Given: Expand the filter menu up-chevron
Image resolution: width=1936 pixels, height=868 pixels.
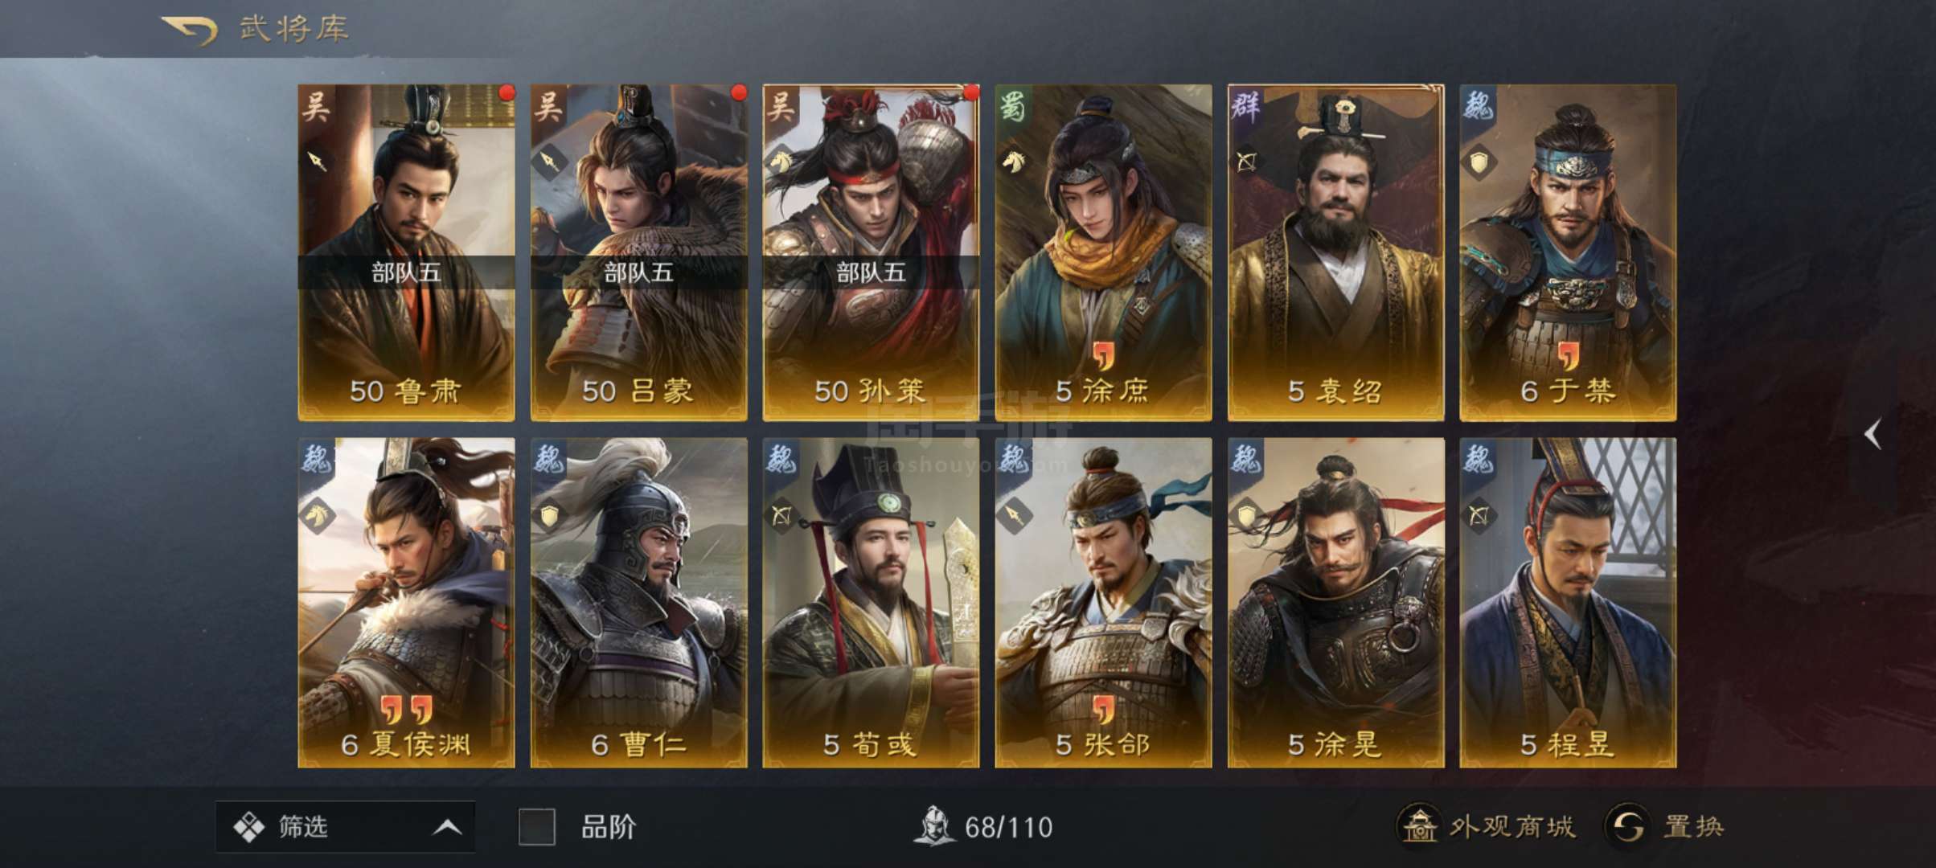Looking at the screenshot, I should pyautogui.click(x=448, y=827).
